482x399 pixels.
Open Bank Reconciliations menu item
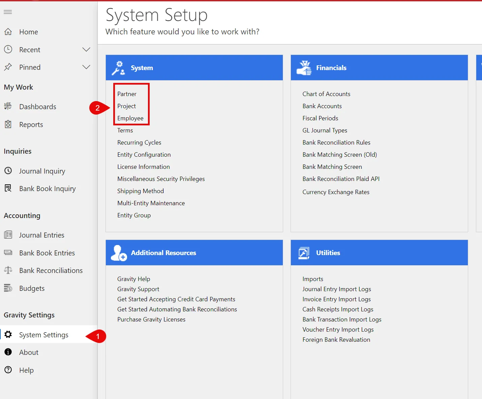pos(51,271)
